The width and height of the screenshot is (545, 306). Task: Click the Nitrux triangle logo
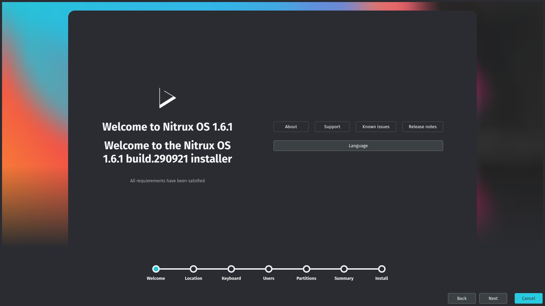pos(167,98)
